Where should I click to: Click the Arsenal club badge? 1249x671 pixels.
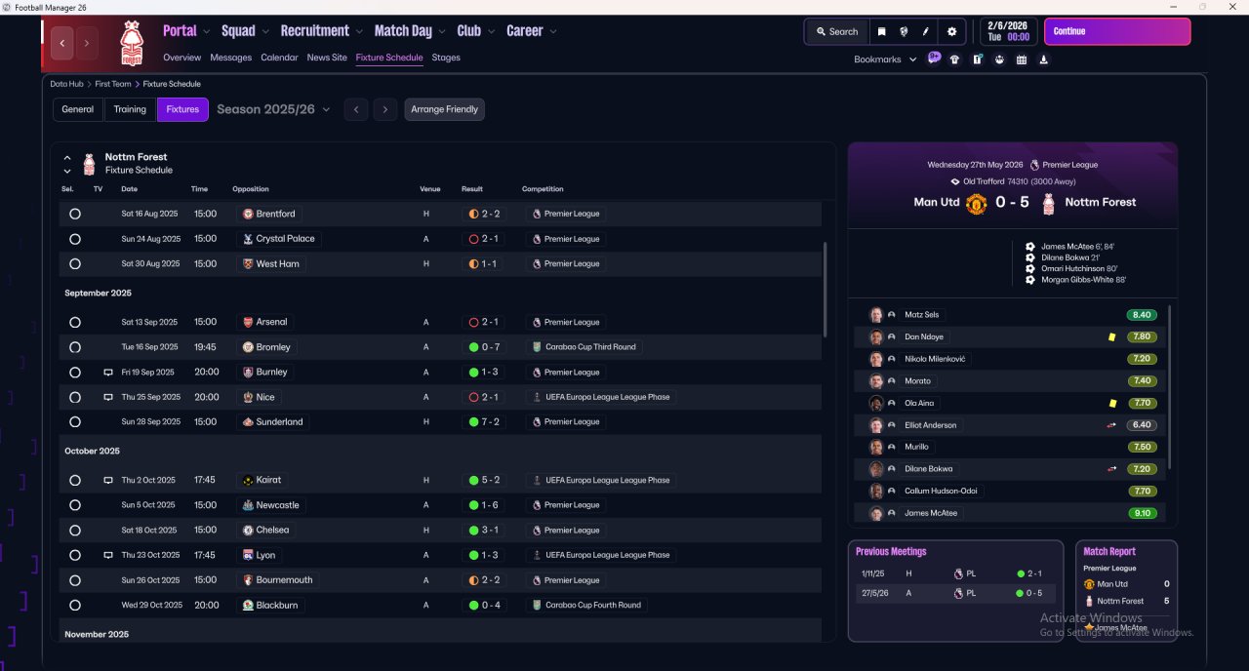point(248,322)
